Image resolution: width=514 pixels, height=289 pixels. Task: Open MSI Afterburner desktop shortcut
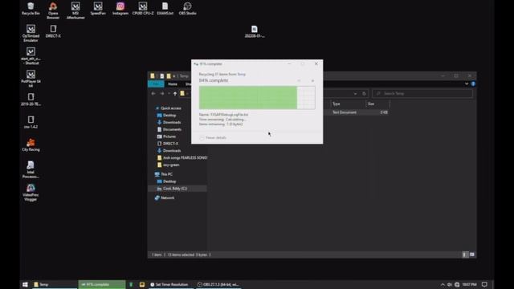coord(75,10)
